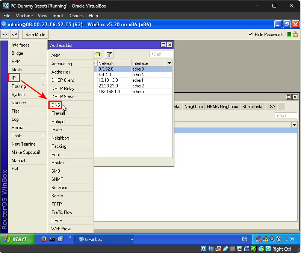This screenshot has width=301, height=254.
Task: Click the VirtualBox recording status icon
Action: click(x=247, y=249)
